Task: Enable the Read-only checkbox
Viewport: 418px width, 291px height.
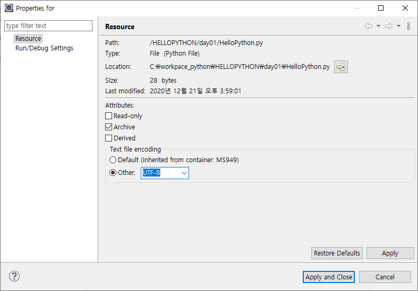Action: tap(108, 116)
